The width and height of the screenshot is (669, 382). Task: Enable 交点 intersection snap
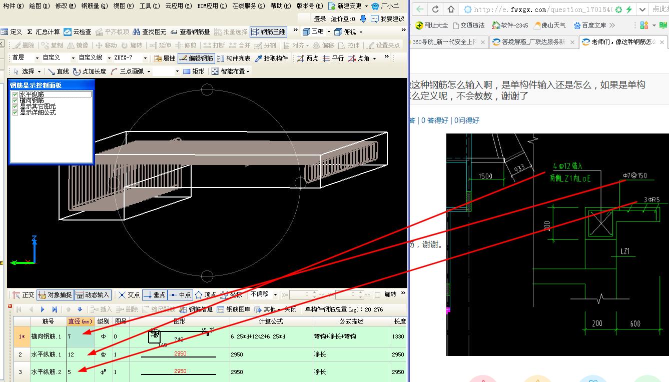click(129, 294)
